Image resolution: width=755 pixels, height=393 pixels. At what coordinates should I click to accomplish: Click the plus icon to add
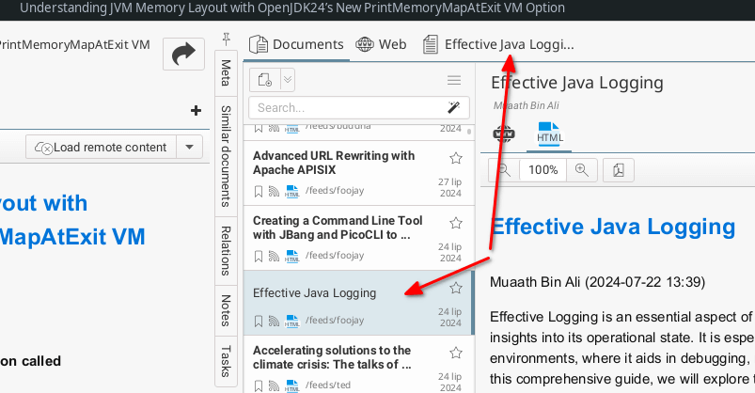pyautogui.click(x=196, y=110)
